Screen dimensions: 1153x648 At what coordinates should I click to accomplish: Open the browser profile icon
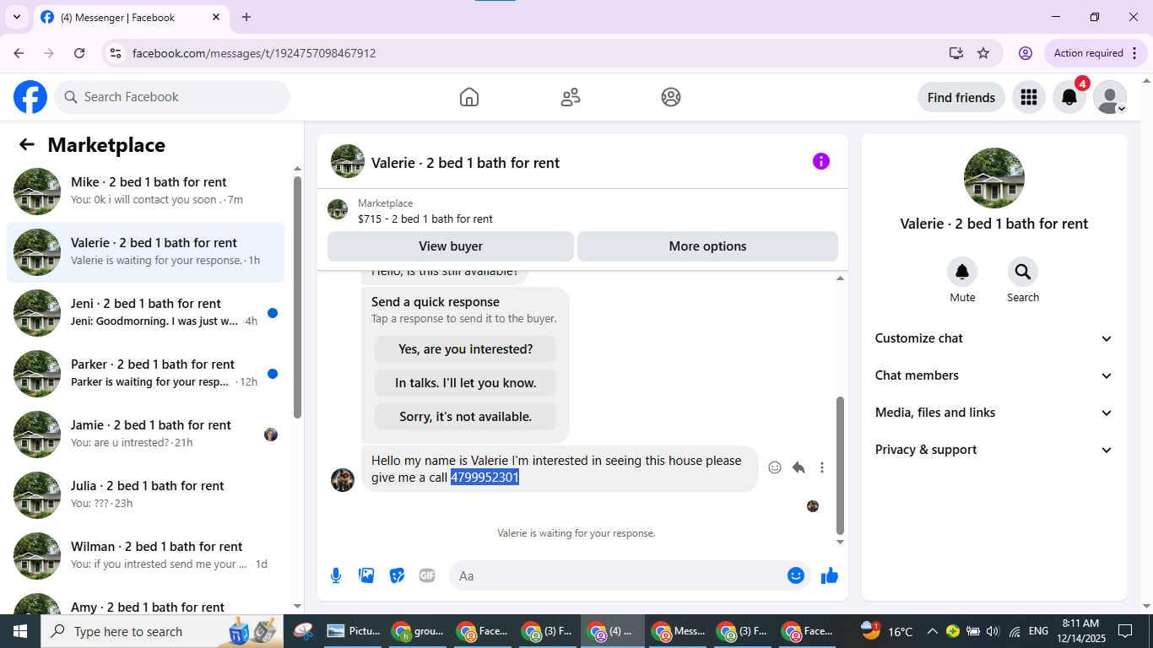click(1026, 53)
